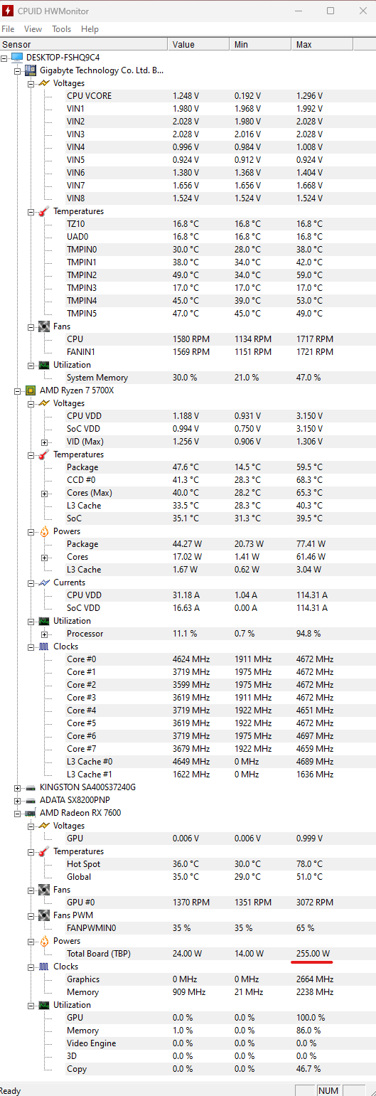Expand the ADATA SX8200PNP node
Image resolution: width=376 pixels, height=1096 pixels.
pyautogui.click(x=18, y=800)
